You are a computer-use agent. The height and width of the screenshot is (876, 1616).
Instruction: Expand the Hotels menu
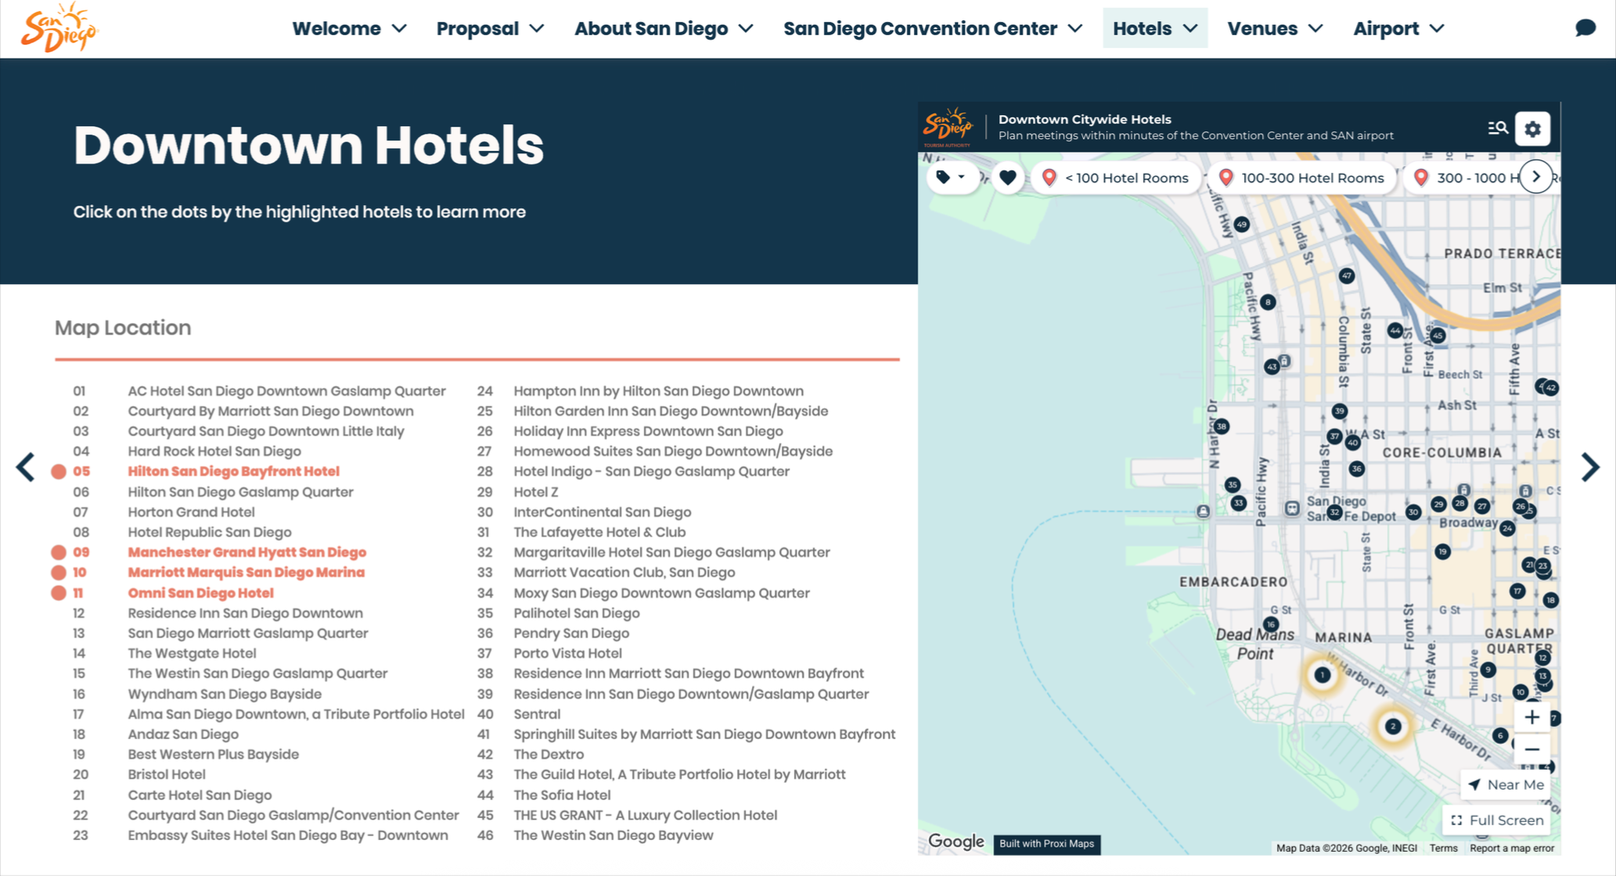point(1155,28)
